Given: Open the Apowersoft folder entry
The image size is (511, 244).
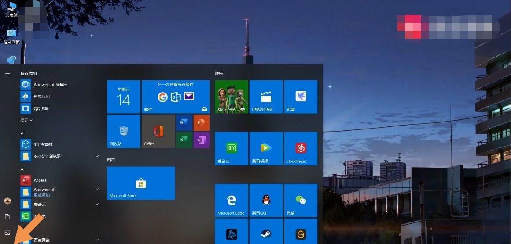Looking at the screenshot, I should 60,192.
